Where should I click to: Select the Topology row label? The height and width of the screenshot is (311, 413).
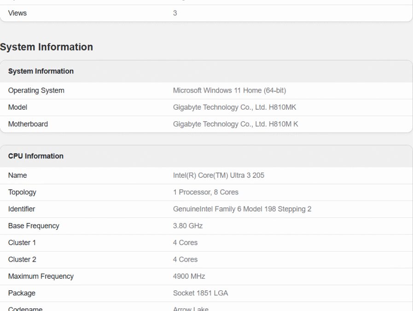pyautogui.click(x=22, y=192)
